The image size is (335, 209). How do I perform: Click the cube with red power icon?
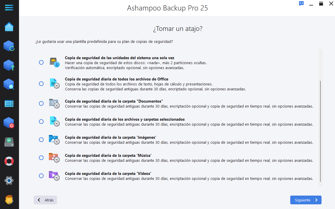pyautogui.click(x=9, y=123)
